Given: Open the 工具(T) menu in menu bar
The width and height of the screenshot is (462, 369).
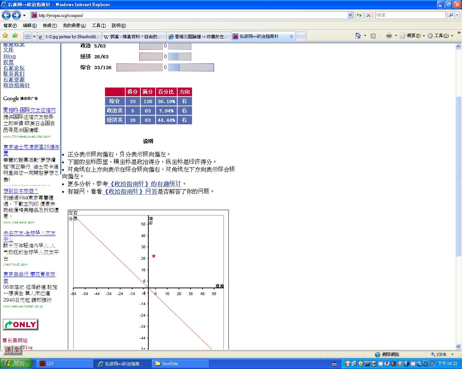Looking at the screenshot, I should pyautogui.click(x=99, y=26).
